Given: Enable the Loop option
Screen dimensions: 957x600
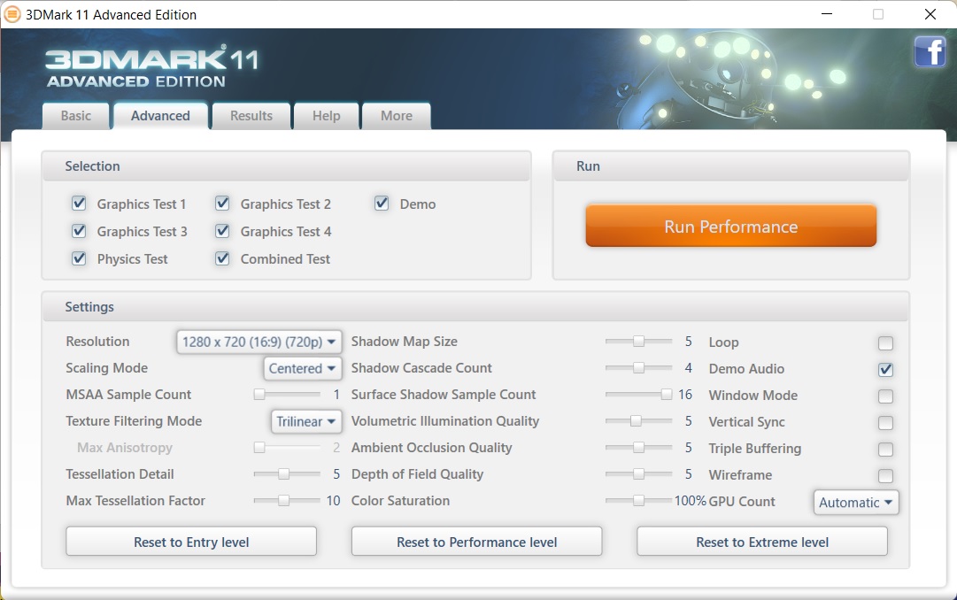Looking at the screenshot, I should (x=885, y=343).
